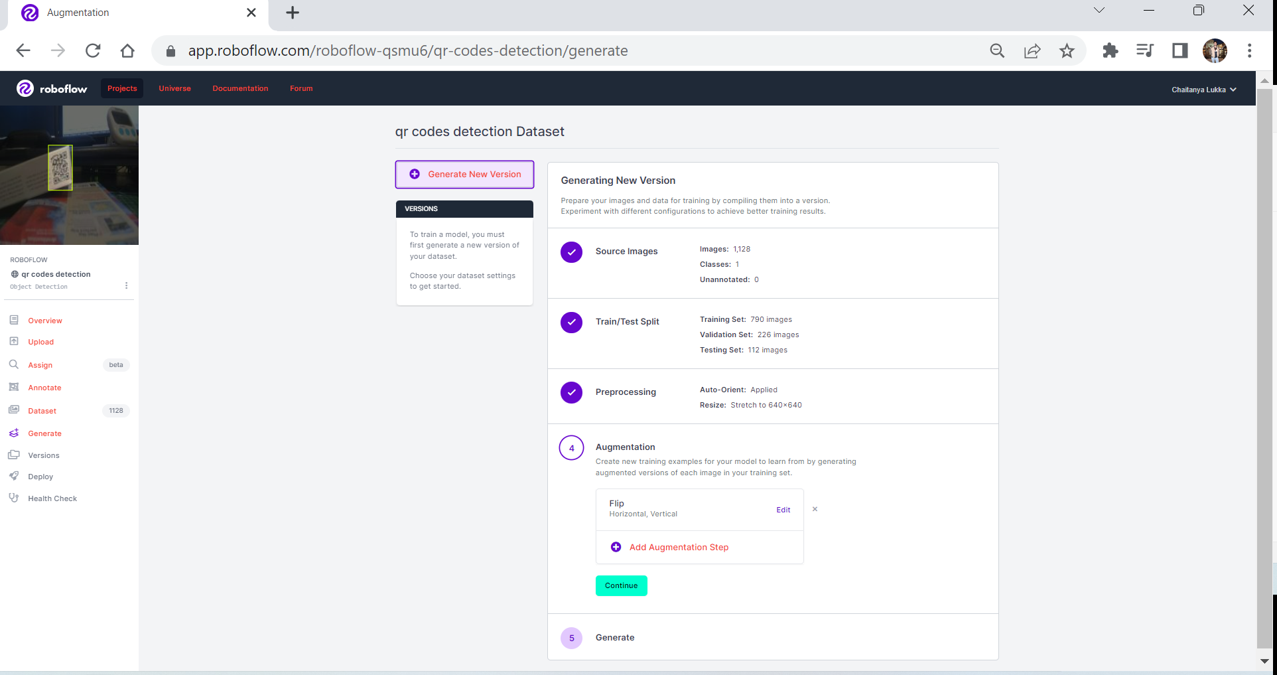Open the Versions sidebar link

[x=43, y=455]
